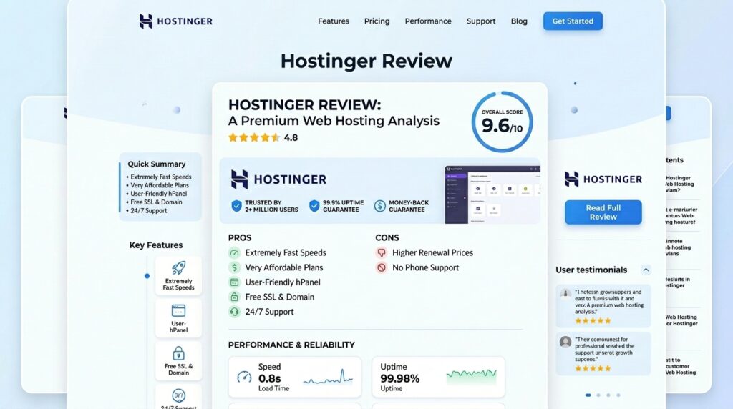Click the Hostinger logo in the right sidebar
The image size is (733, 409).
tap(603, 179)
